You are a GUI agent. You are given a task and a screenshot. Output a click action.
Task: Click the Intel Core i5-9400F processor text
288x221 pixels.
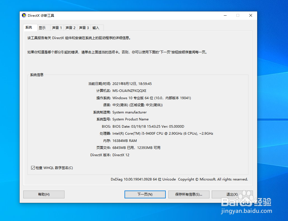[163, 134]
